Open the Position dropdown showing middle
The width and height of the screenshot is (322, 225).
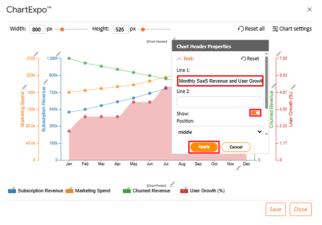220,132
